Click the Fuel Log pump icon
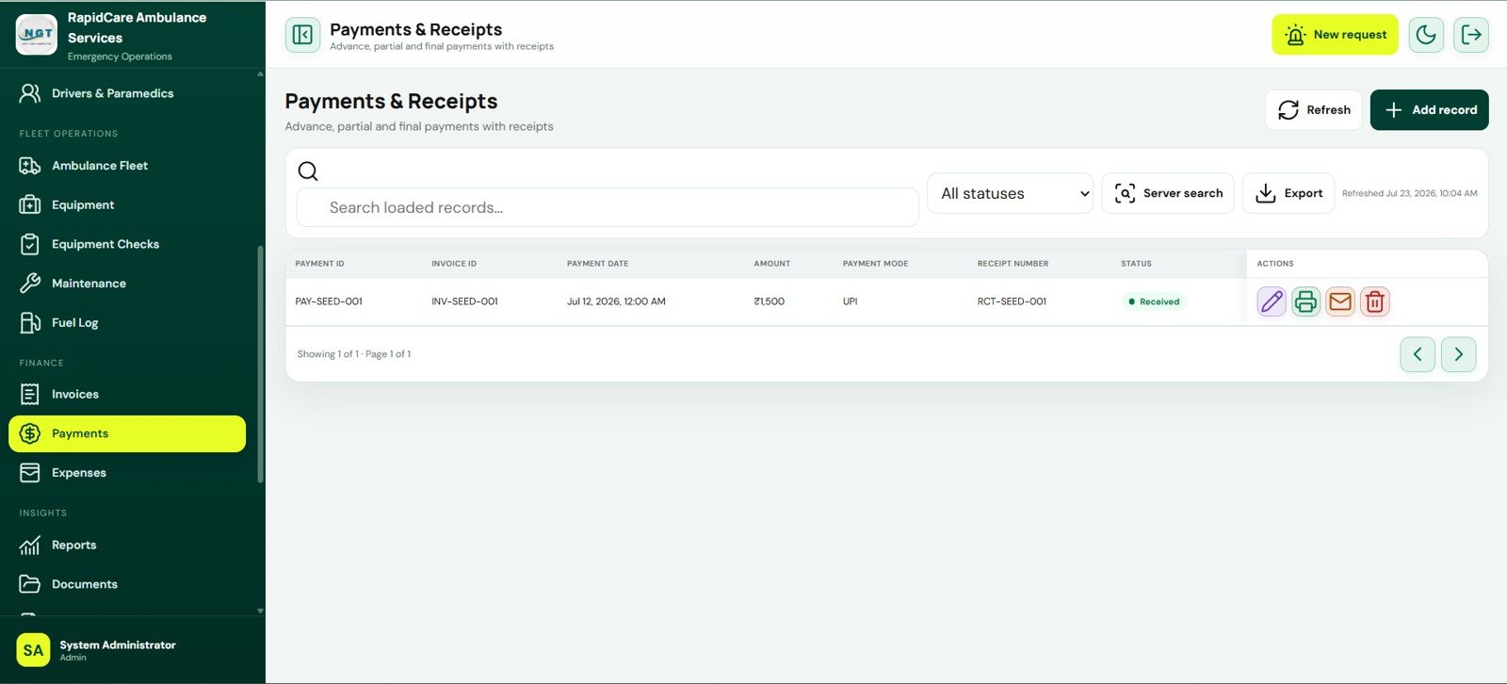1507x684 pixels. [30, 323]
